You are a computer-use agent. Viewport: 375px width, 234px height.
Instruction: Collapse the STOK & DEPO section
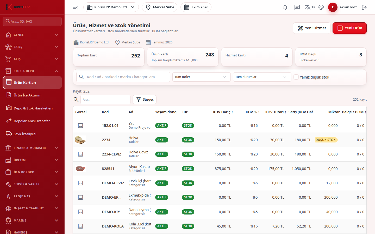point(32,71)
